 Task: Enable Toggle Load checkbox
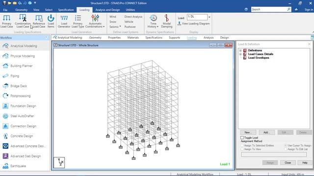pyautogui.click(x=242, y=138)
